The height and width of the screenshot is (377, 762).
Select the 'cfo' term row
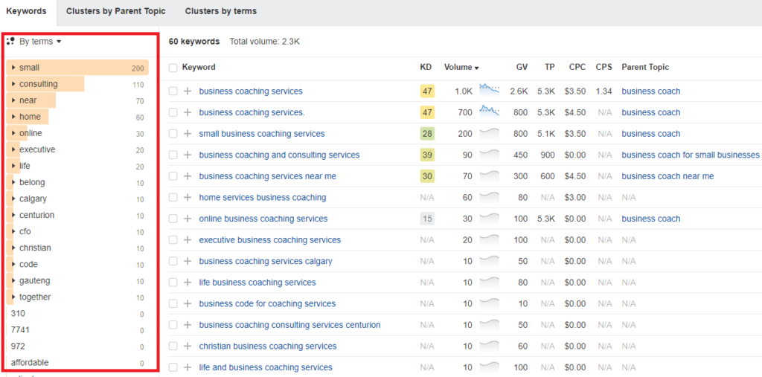click(77, 231)
